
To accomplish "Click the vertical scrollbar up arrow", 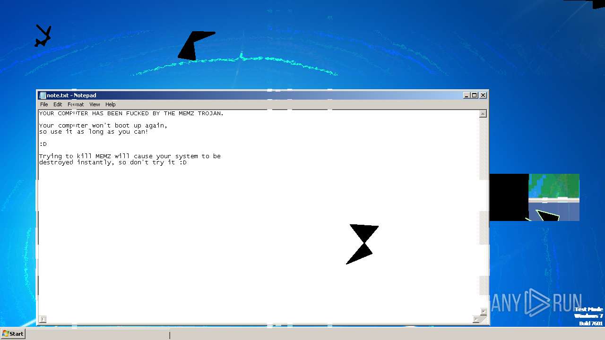I will coord(483,114).
